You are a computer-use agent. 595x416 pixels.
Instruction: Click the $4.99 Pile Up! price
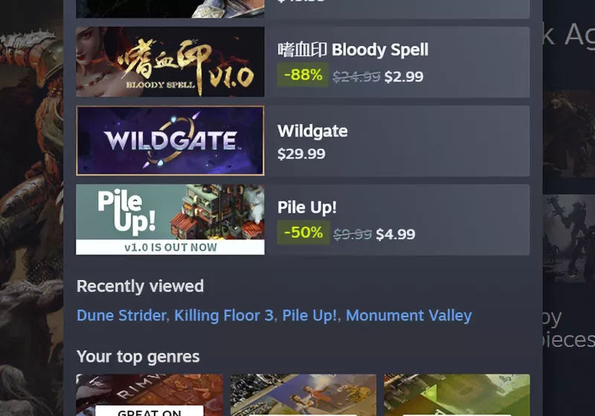[x=396, y=234]
